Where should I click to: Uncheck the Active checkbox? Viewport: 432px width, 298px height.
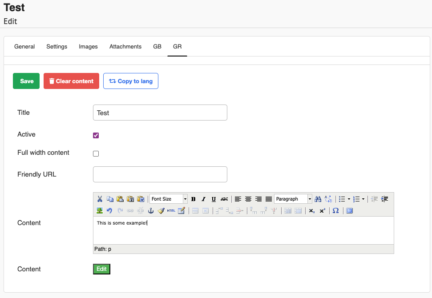coord(96,135)
